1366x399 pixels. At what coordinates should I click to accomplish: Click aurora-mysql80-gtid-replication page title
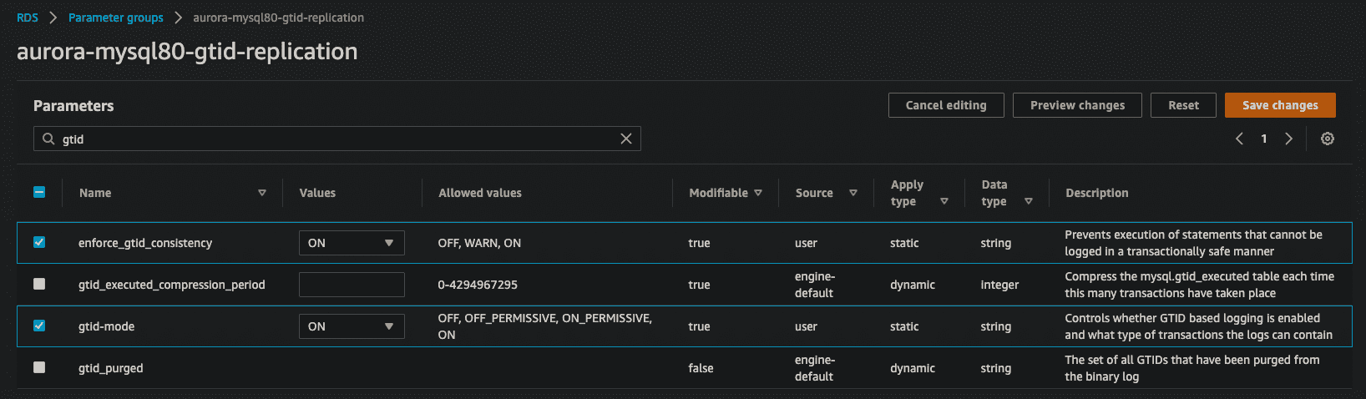pos(187,52)
